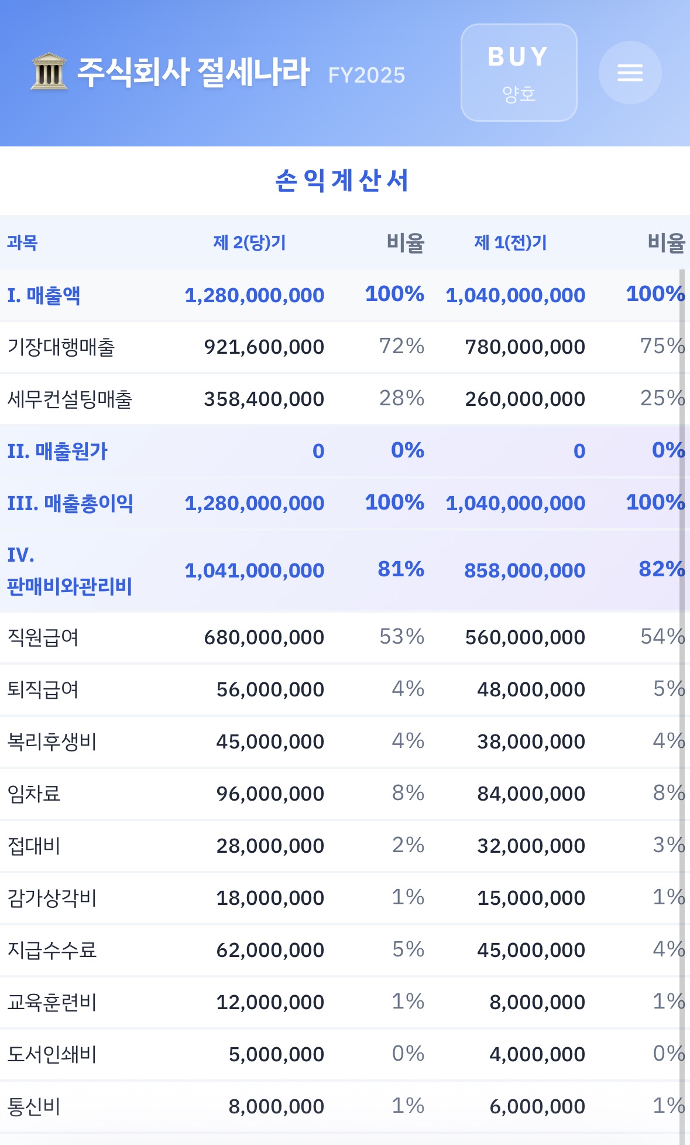Click the 제 1(전)기 column header
The height and width of the screenshot is (1145, 690).
point(512,241)
